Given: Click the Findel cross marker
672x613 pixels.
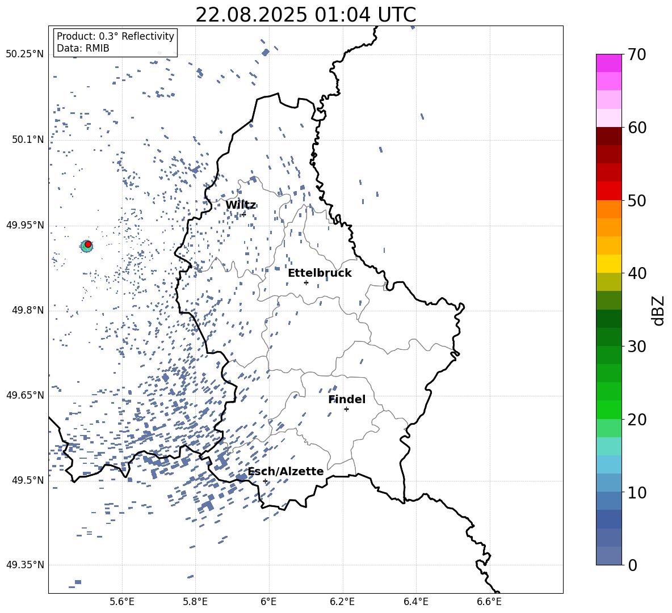Looking at the screenshot, I should [346, 409].
